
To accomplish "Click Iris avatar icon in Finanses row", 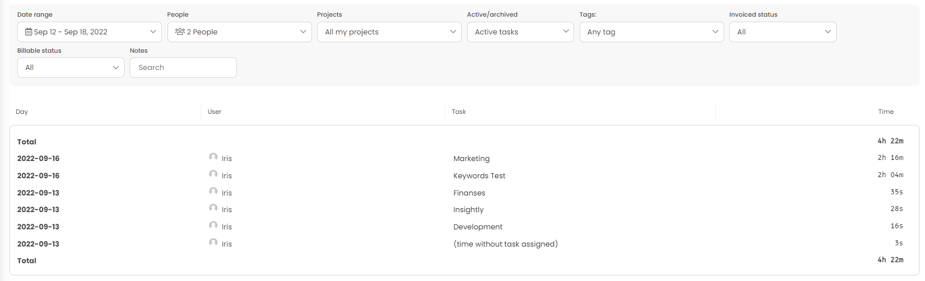I will [213, 192].
